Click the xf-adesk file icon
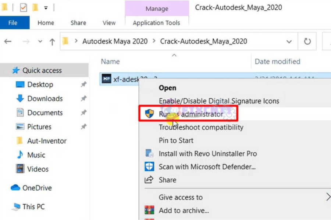Image resolution: width=331 pixels, height=220 pixels. click(x=106, y=79)
